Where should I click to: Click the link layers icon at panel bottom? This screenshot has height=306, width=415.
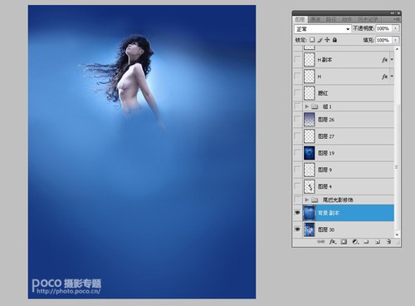(x=321, y=242)
